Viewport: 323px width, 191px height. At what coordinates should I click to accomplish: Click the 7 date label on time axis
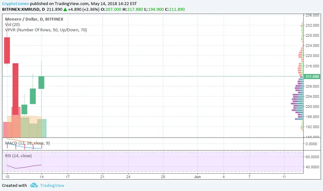[x=250, y=176]
